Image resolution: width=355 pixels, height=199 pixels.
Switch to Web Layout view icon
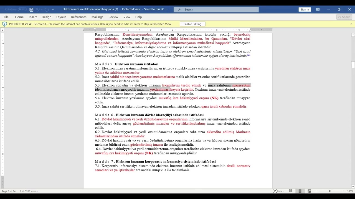pyautogui.click(x=309, y=191)
